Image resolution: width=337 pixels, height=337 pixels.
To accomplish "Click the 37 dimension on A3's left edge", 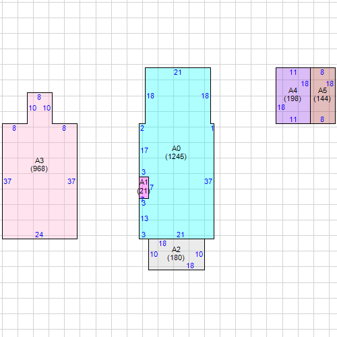I will [x=7, y=181].
